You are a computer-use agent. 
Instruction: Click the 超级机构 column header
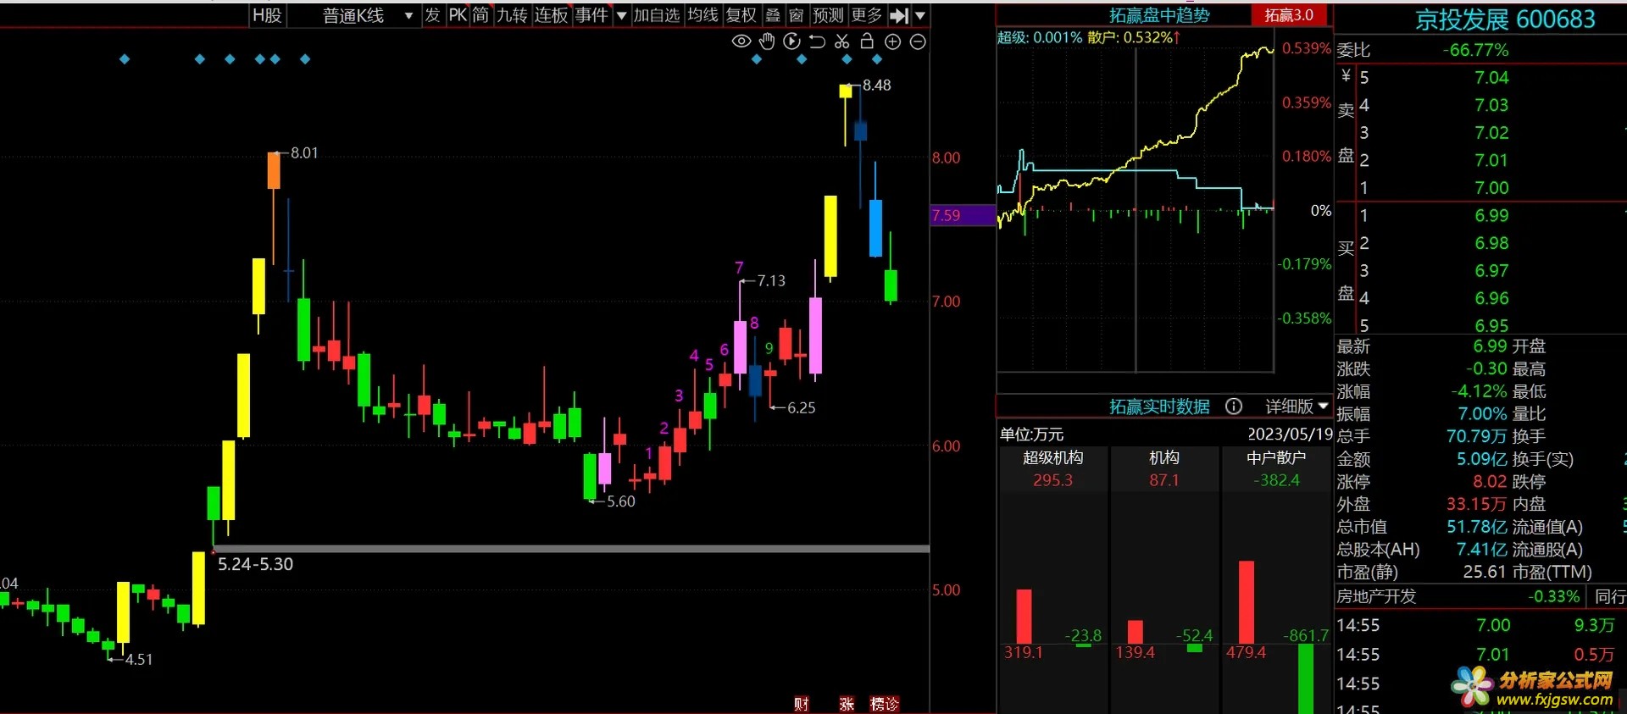(1052, 457)
